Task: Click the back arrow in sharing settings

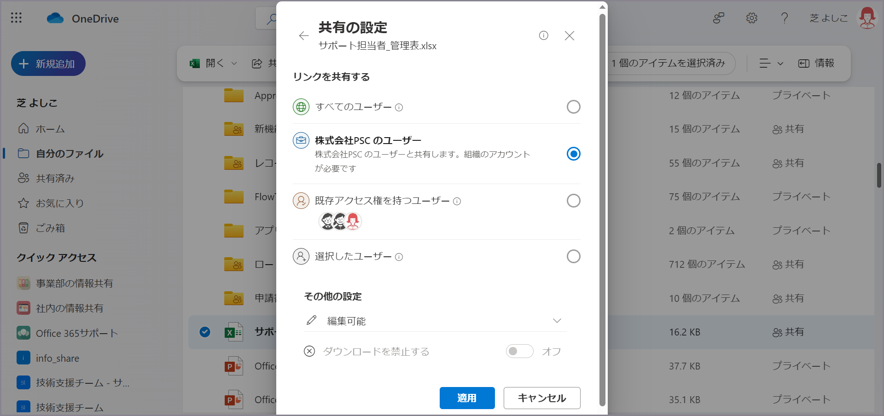Action: [303, 35]
